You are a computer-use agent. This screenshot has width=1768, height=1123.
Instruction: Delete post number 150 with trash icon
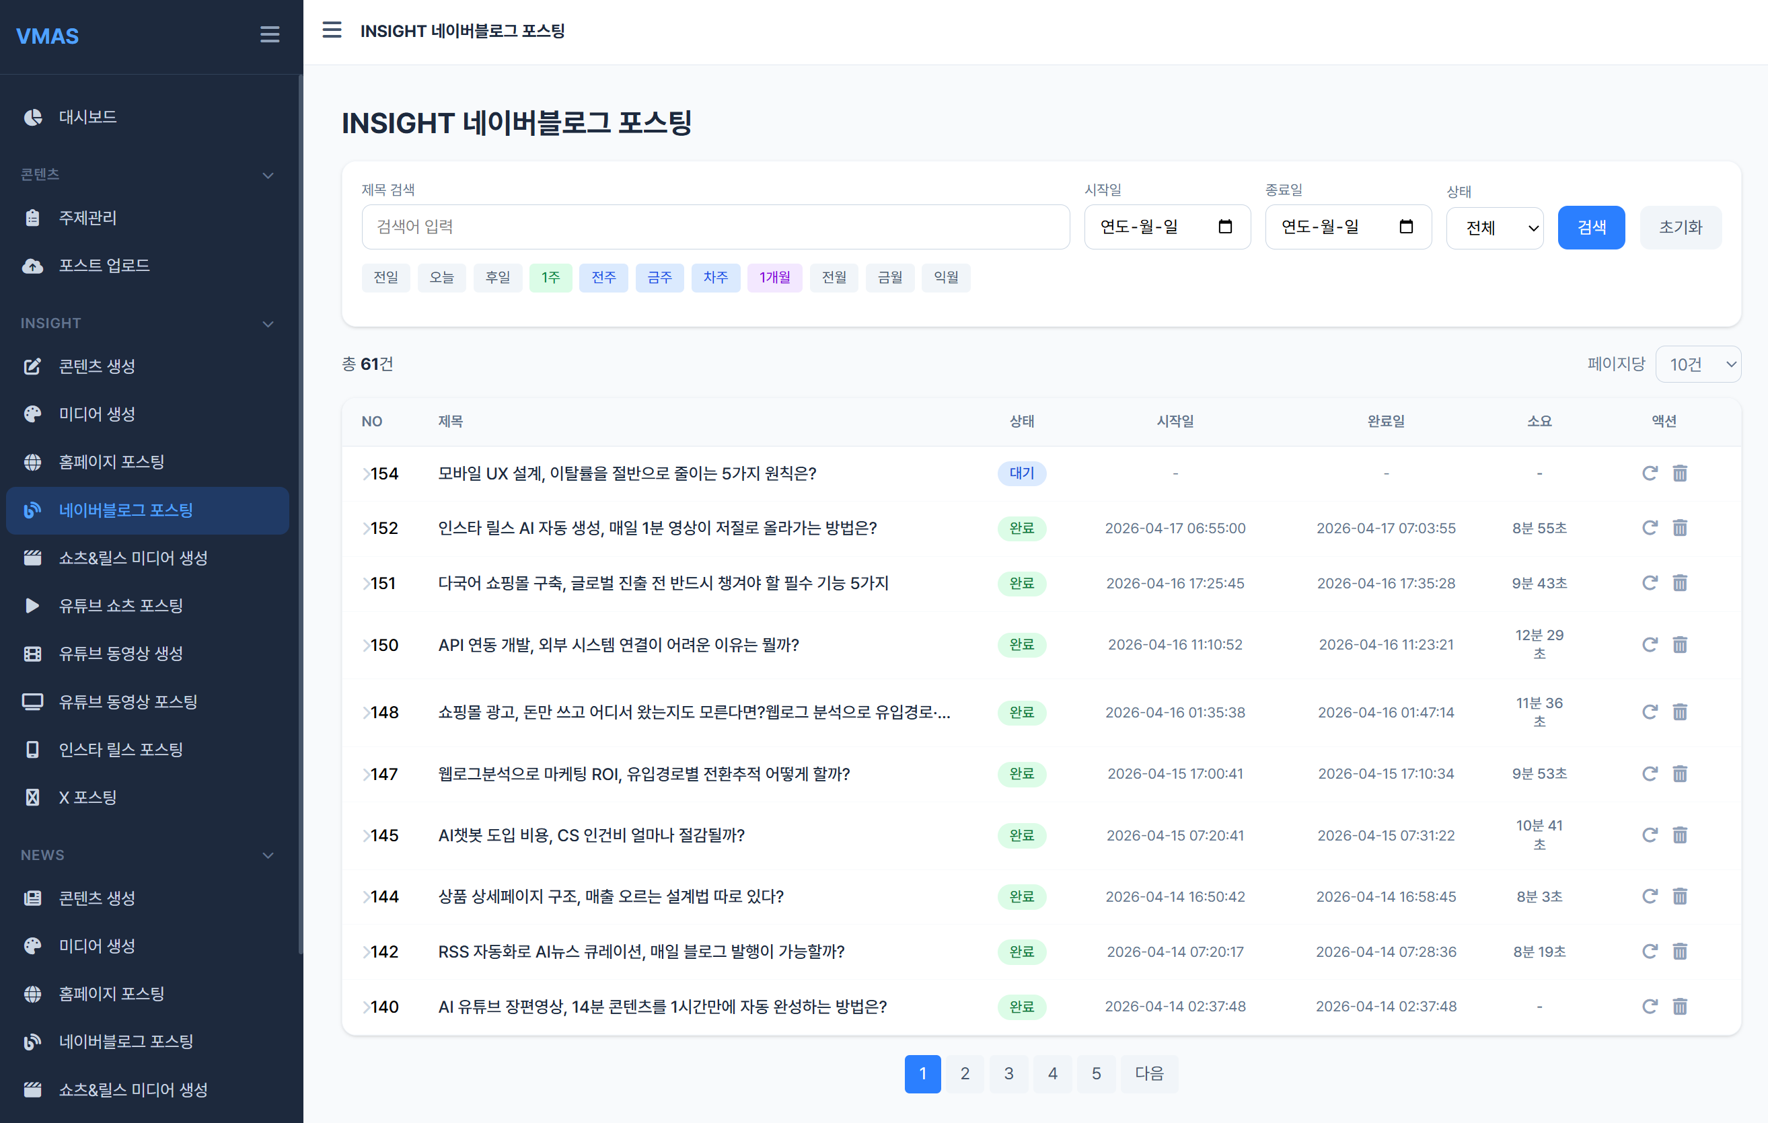(1680, 644)
